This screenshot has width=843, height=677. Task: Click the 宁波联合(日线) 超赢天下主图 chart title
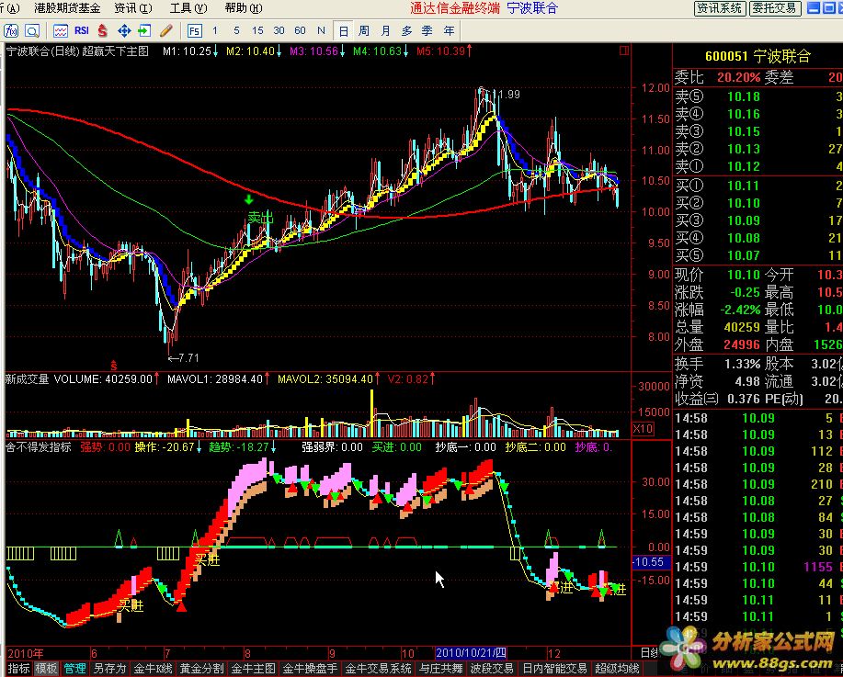coord(77,51)
